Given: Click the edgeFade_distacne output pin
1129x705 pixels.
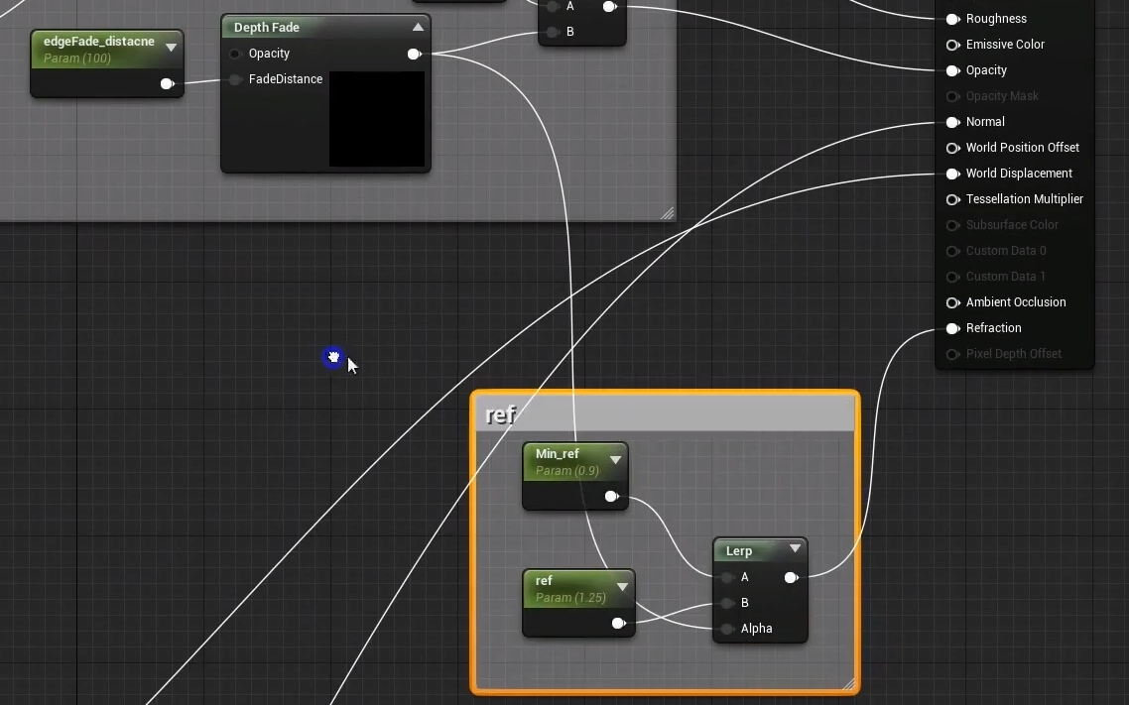Looking at the screenshot, I should [167, 84].
